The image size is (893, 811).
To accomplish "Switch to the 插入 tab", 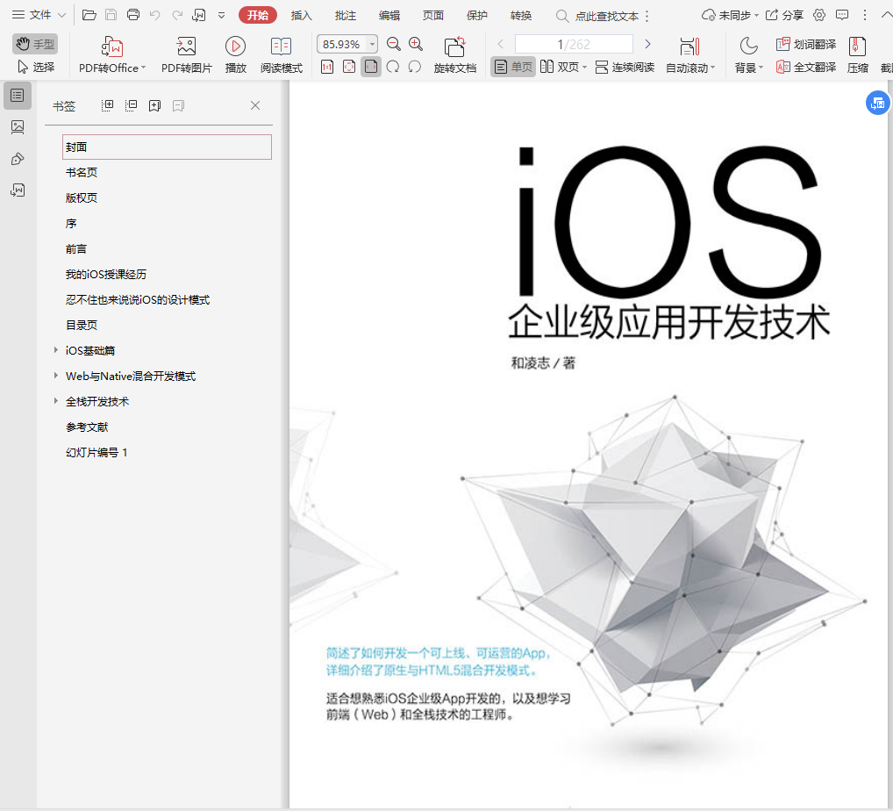I will tap(301, 16).
